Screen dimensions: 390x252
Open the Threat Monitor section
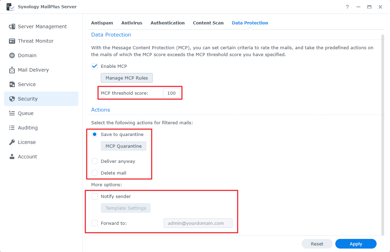click(x=35, y=41)
